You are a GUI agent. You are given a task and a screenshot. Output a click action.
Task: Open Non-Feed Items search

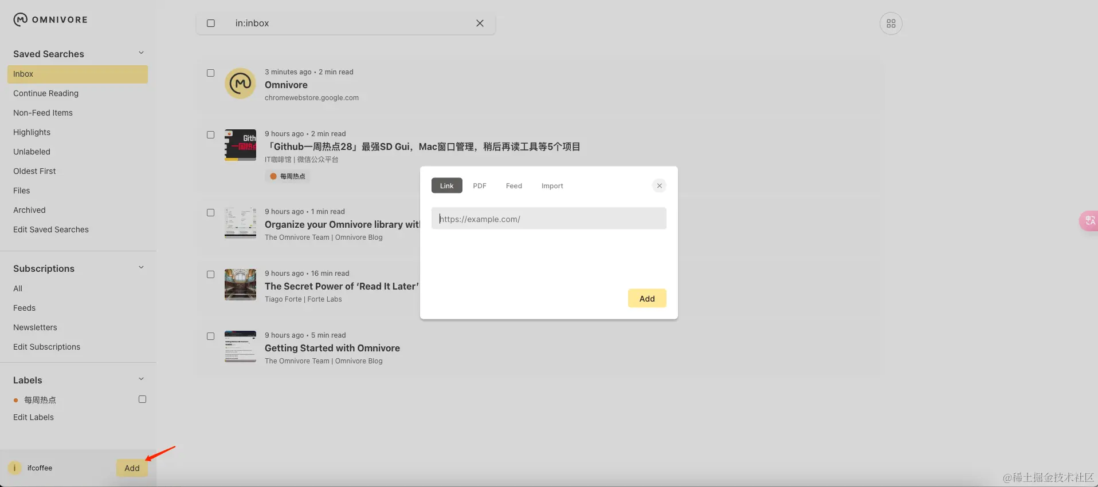(x=43, y=113)
